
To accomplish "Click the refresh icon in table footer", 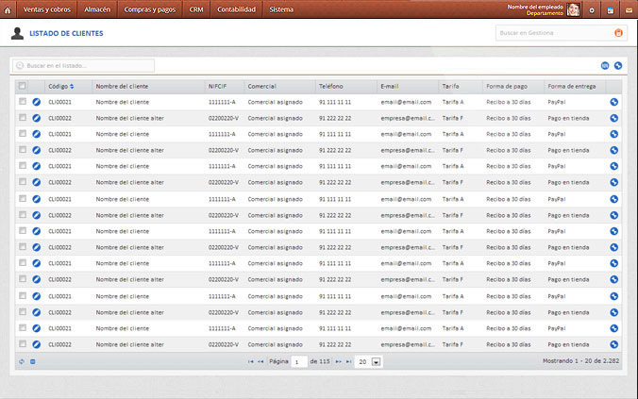I will (x=21, y=361).
